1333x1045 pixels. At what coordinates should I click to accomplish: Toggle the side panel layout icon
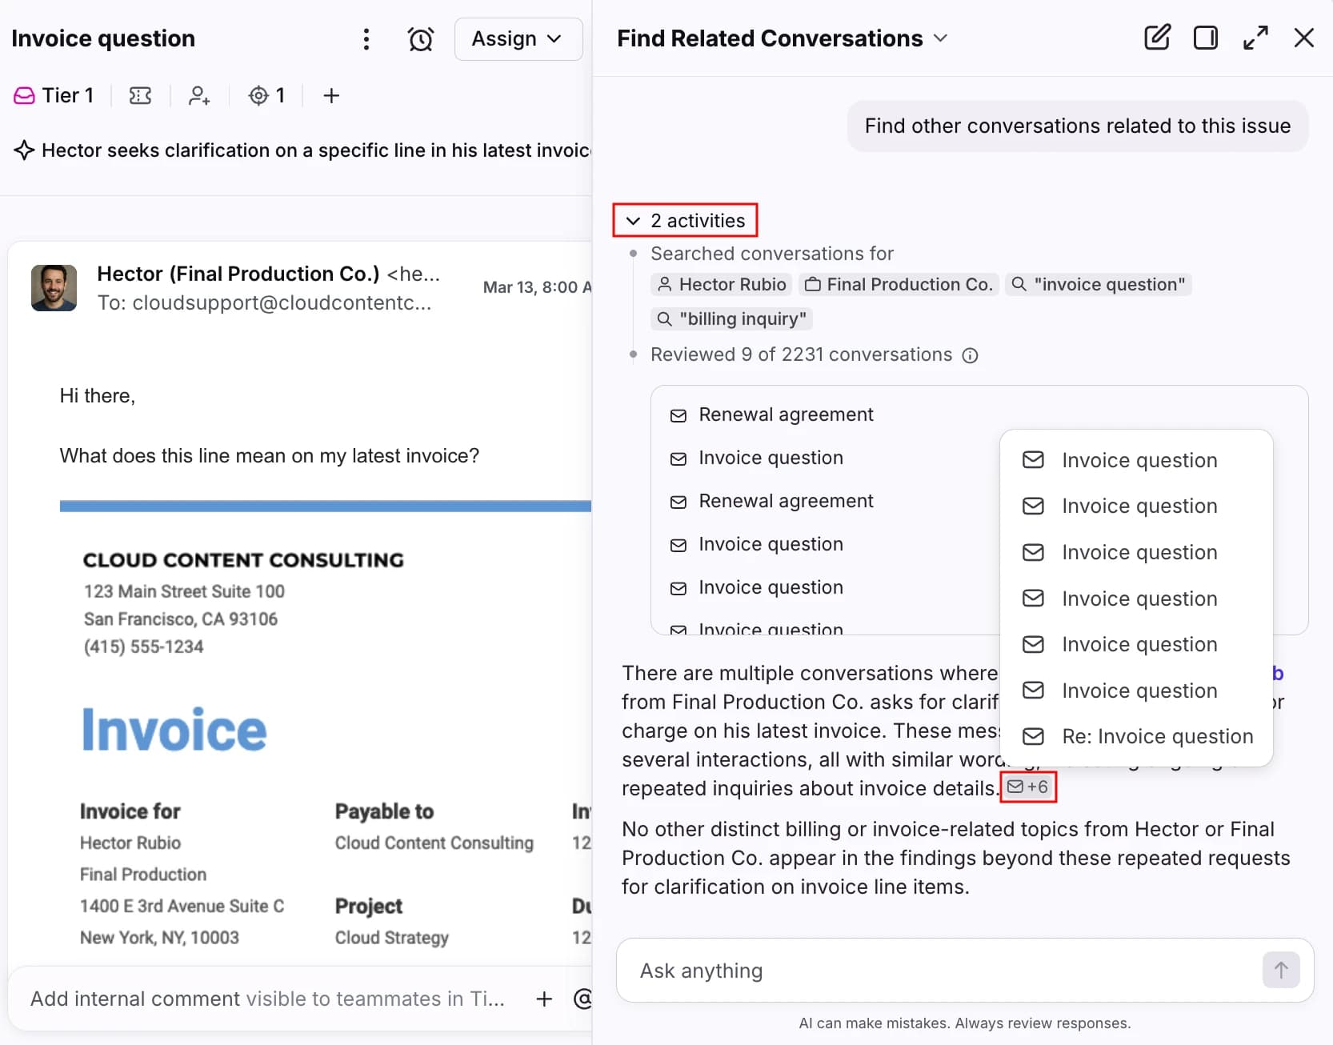(x=1205, y=38)
